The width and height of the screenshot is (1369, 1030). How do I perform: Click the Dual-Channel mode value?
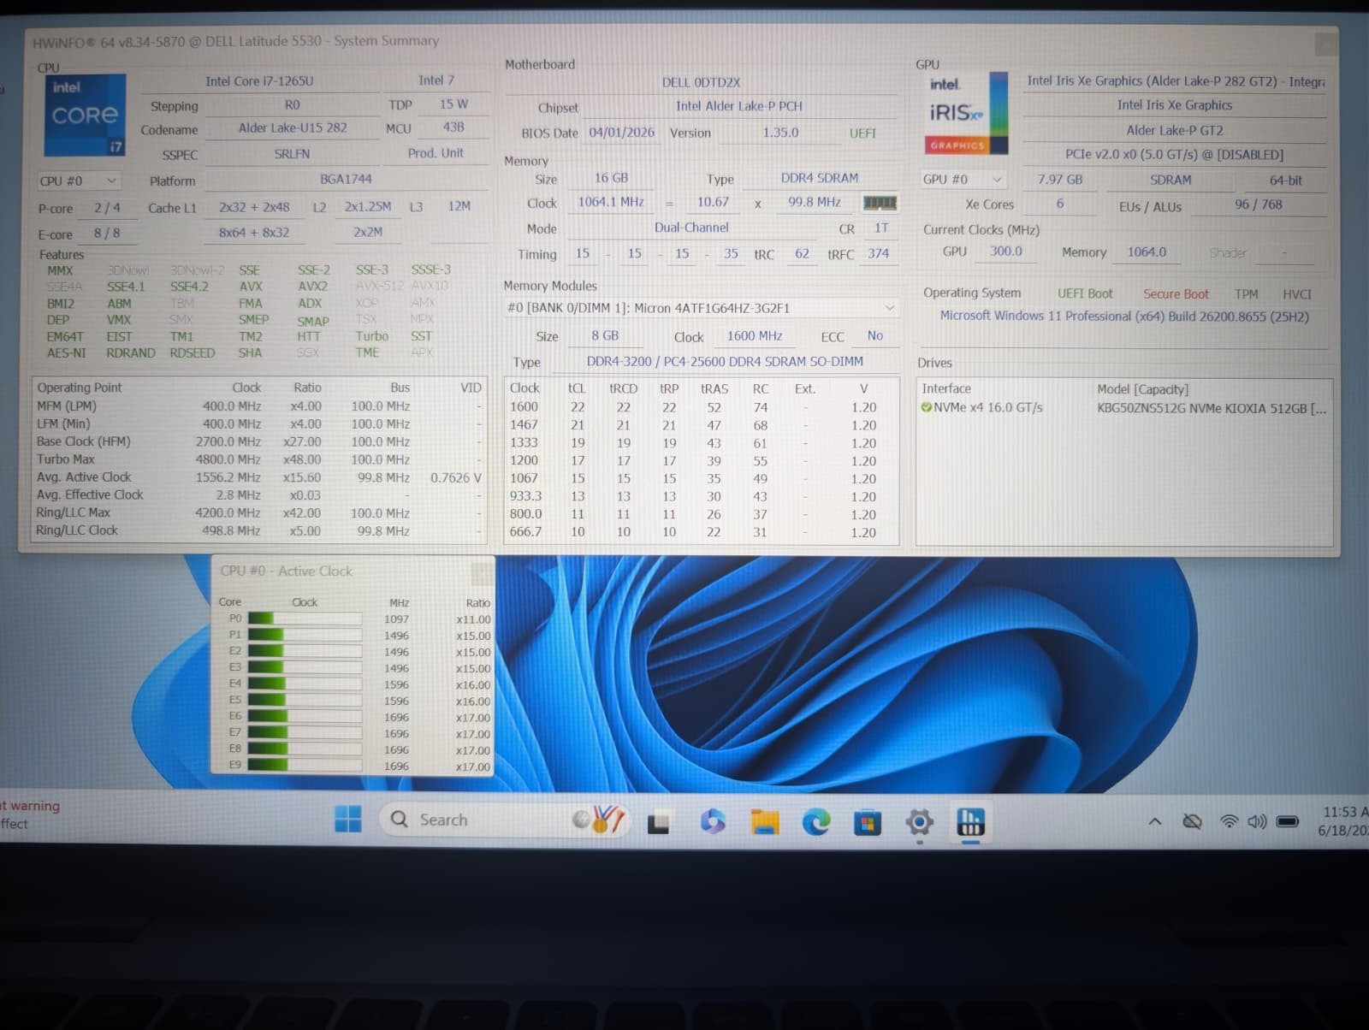[691, 228]
